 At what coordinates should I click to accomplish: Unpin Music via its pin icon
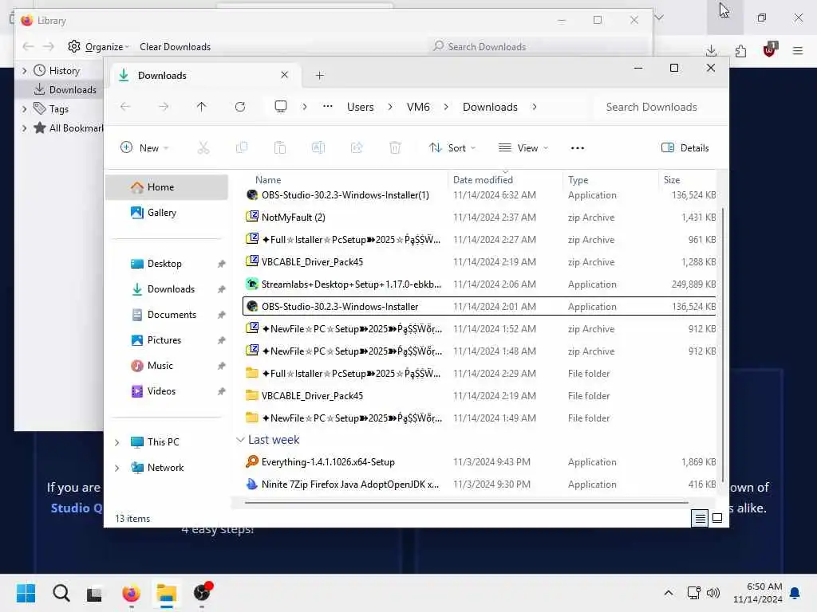coord(222,366)
